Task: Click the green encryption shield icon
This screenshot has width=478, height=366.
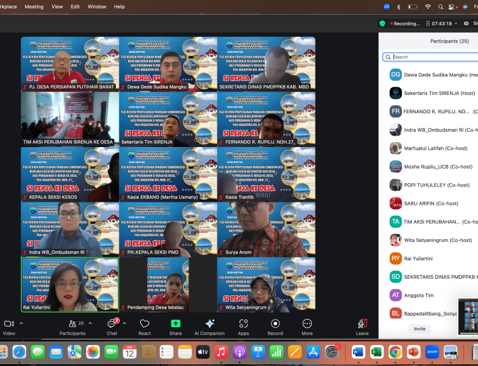Action: 382,24
